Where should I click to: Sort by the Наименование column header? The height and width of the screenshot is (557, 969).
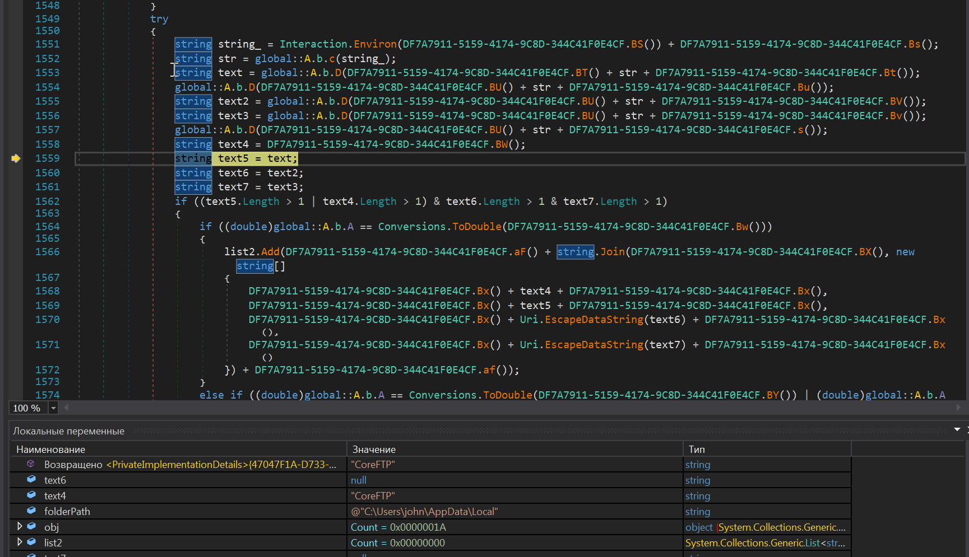click(50, 450)
